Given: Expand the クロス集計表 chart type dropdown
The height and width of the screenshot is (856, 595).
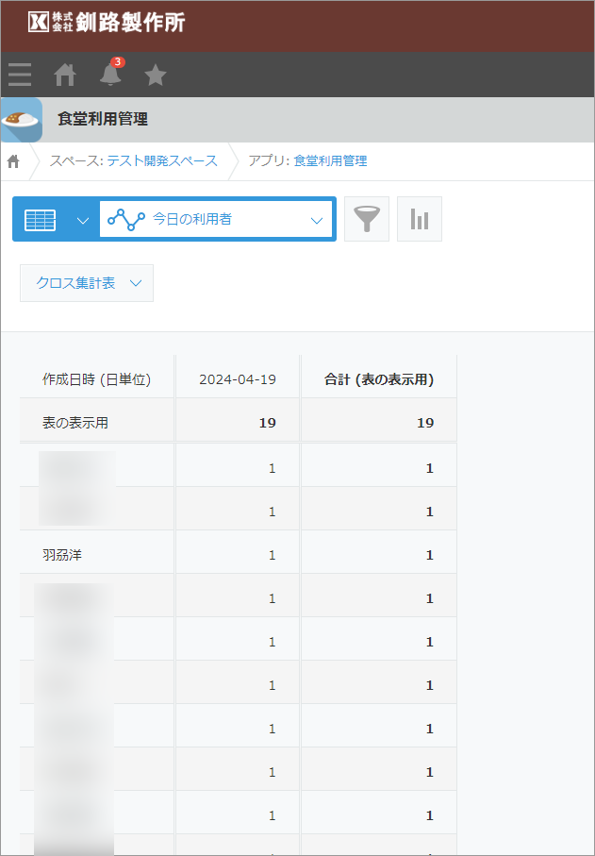Looking at the screenshot, I should tap(87, 283).
